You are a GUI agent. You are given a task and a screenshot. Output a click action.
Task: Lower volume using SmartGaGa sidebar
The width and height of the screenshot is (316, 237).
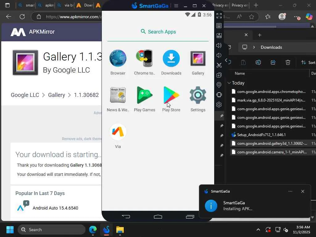point(219,55)
